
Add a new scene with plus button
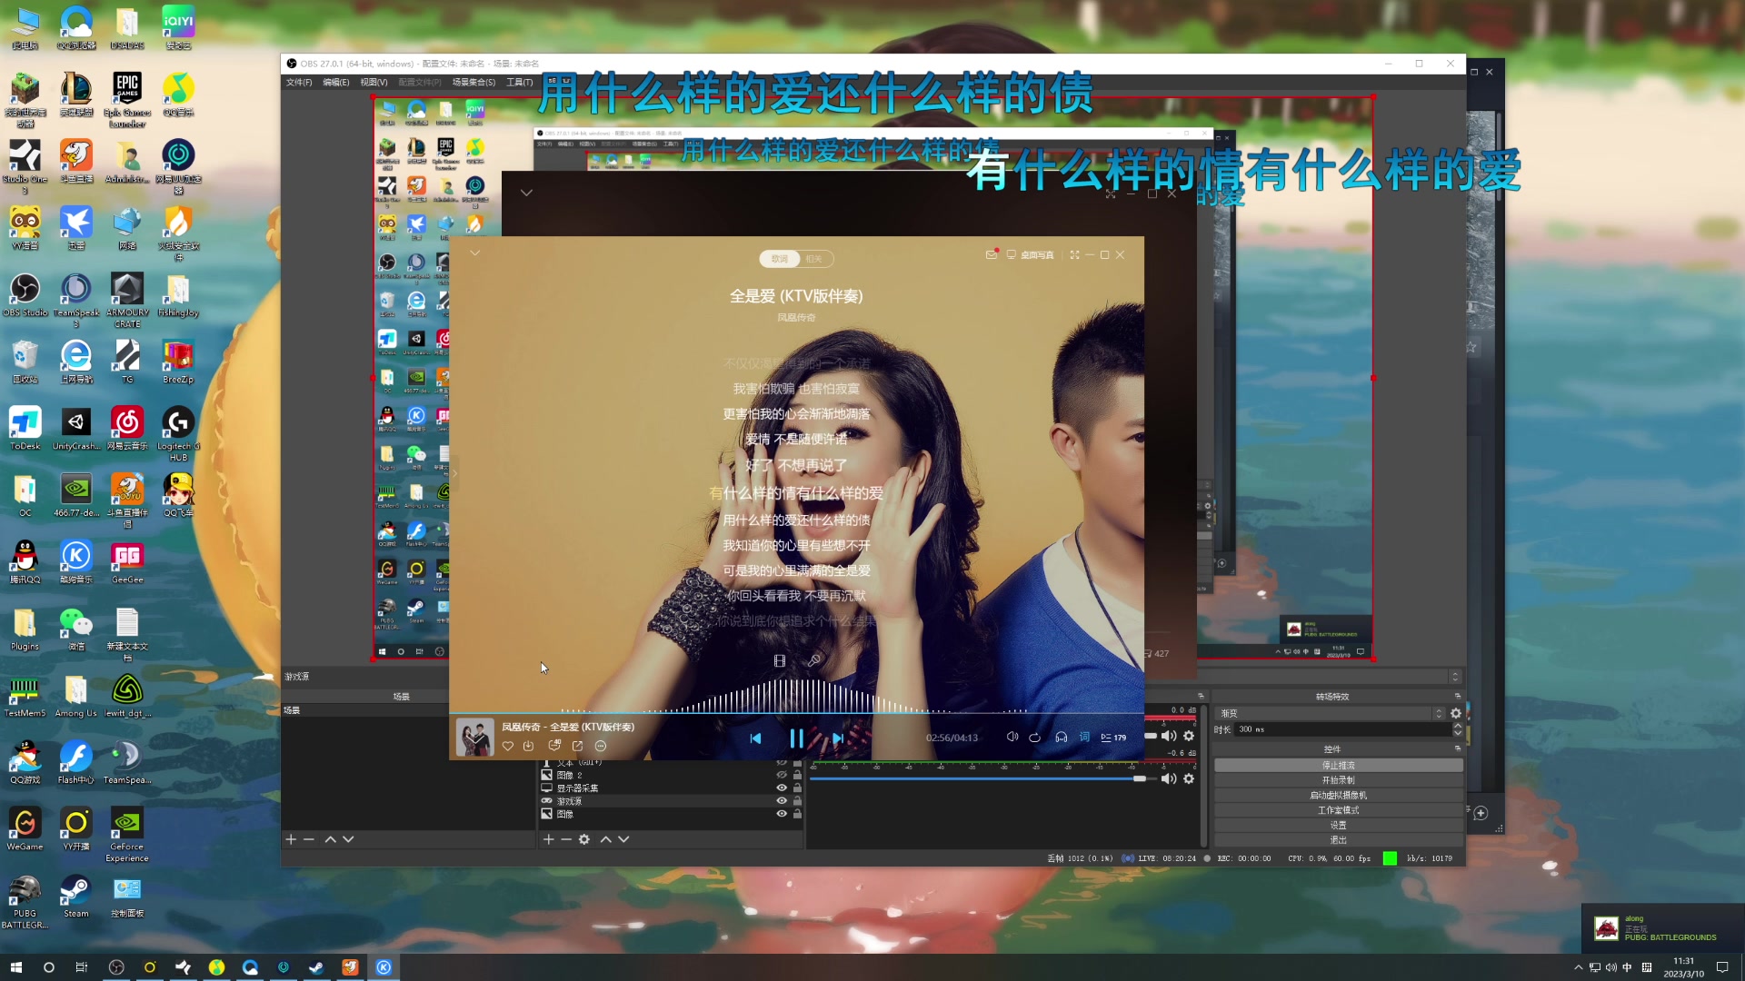pos(291,839)
